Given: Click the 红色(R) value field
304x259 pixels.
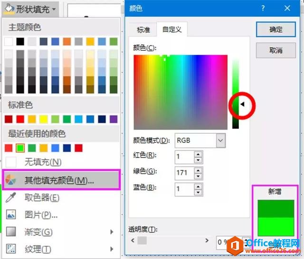Looking at the screenshot, I should [x=185, y=157].
